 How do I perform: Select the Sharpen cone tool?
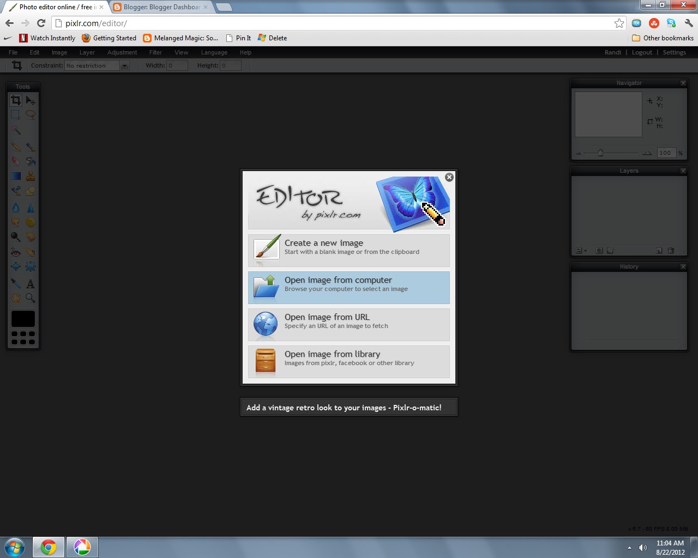coord(31,208)
